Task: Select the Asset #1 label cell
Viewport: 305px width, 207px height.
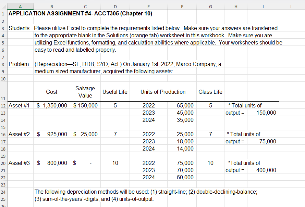Action: tap(20, 105)
